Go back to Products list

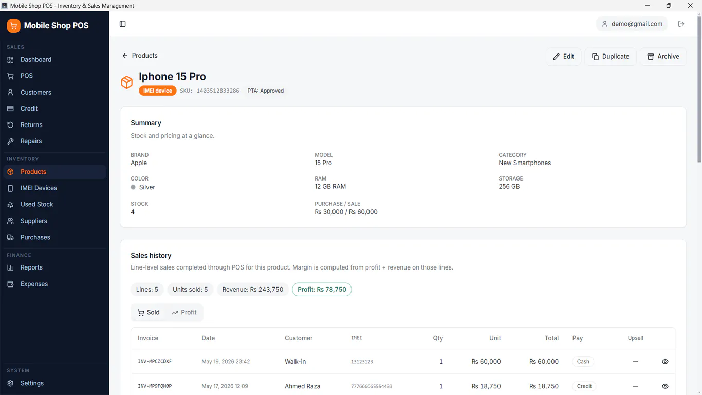(x=140, y=56)
